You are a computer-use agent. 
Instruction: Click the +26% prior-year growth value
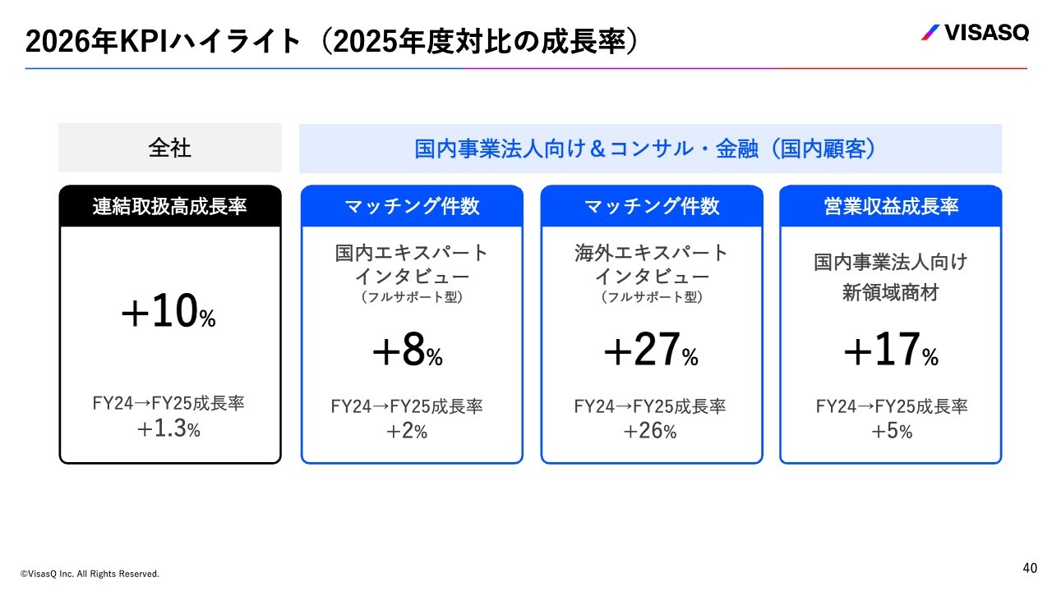(650, 431)
